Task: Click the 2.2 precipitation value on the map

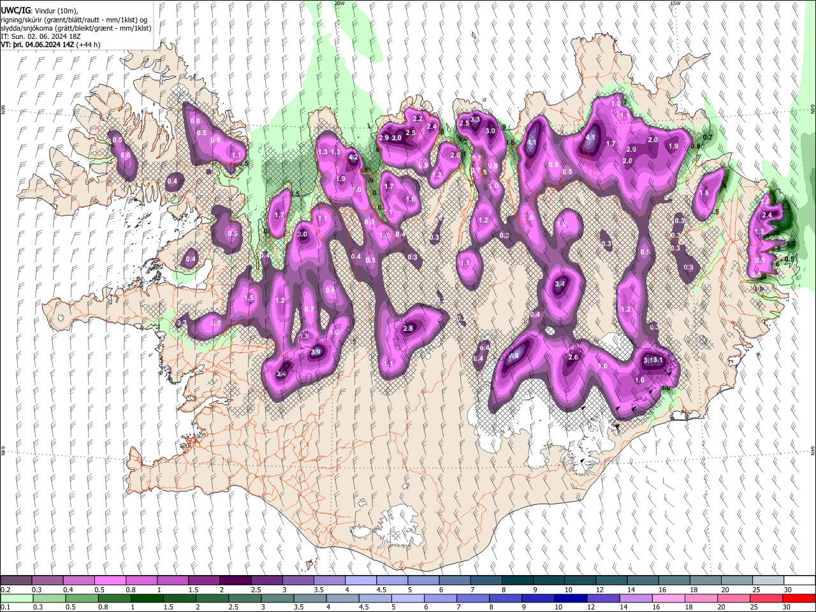Action: [x=418, y=119]
